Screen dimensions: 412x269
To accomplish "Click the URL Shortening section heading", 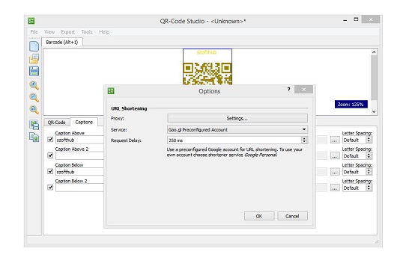I will click(129, 108).
